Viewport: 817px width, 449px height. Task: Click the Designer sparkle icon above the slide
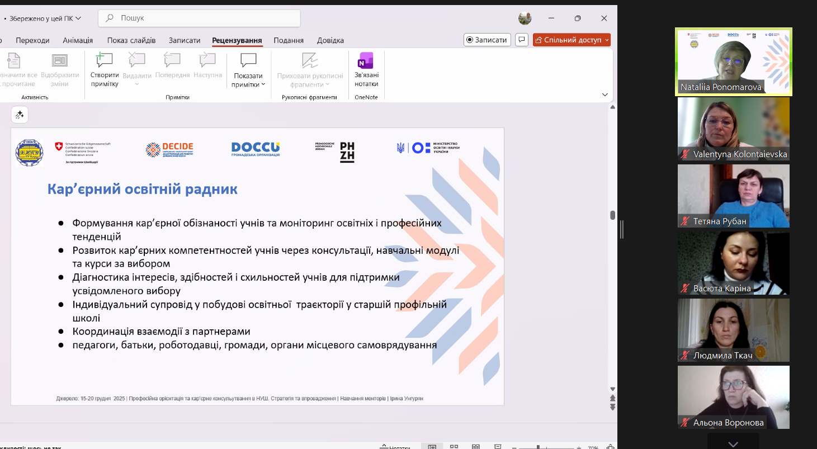pos(20,115)
